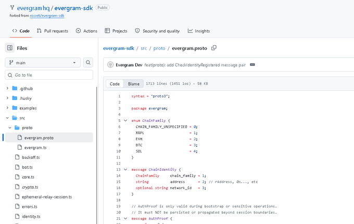Select the Code view toggle
Screen dimensions: 354x224
115,84
